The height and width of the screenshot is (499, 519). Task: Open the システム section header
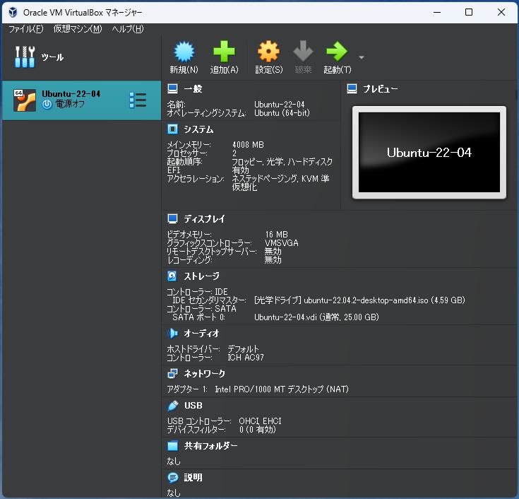point(198,129)
